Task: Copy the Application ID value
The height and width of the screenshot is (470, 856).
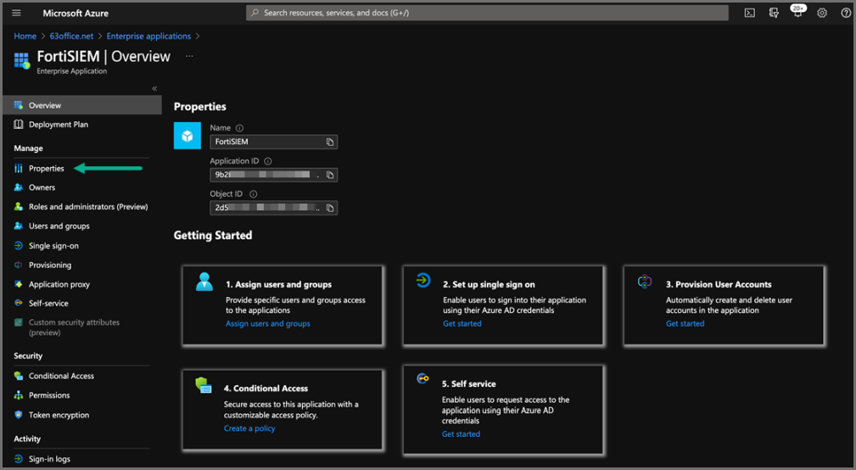Action: [330, 175]
